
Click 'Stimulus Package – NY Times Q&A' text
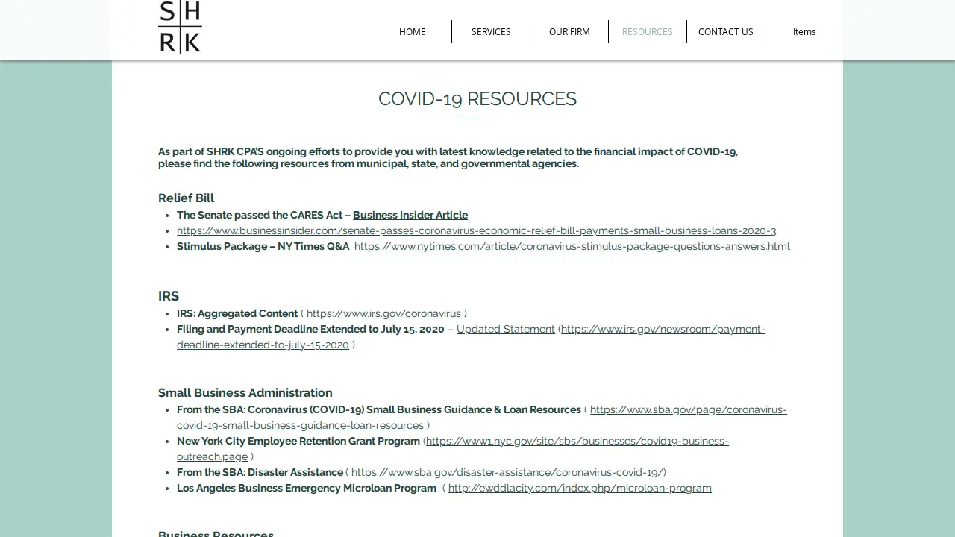pos(263,246)
